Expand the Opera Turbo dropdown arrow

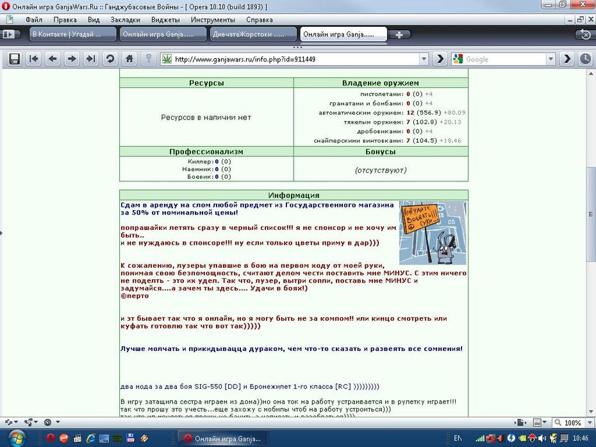58,422
